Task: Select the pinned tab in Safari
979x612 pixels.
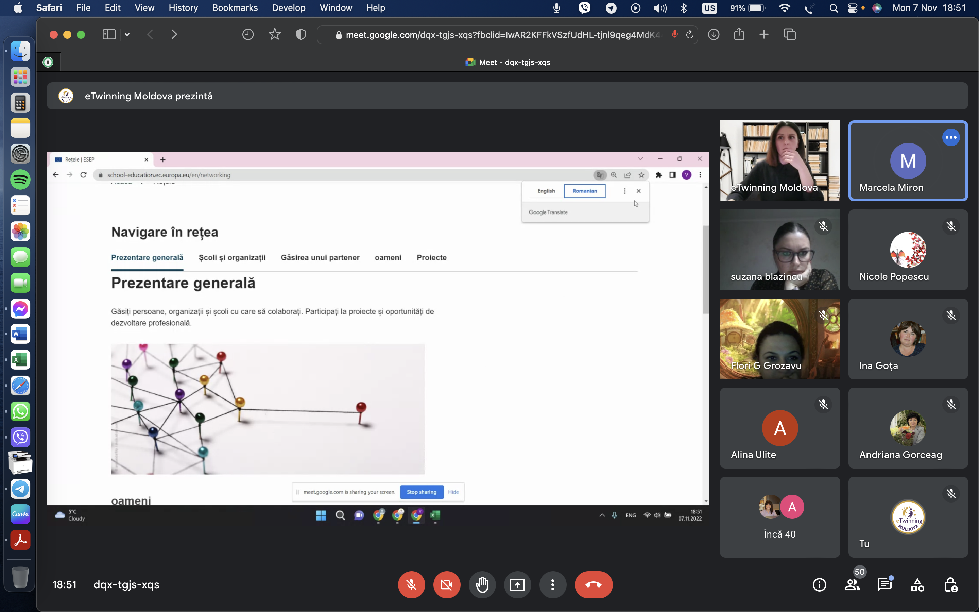Action: tap(48, 62)
